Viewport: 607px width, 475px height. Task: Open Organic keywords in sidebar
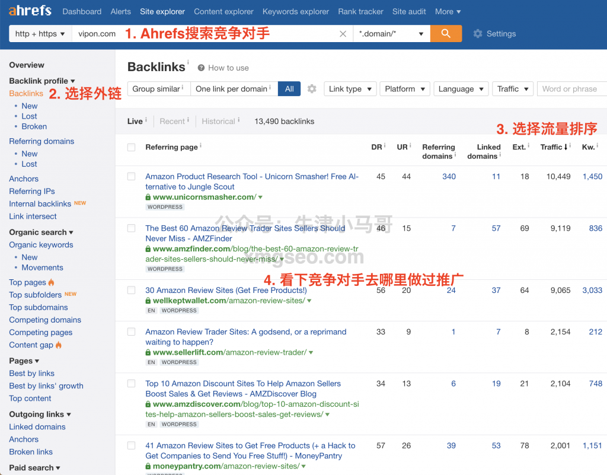(x=41, y=245)
